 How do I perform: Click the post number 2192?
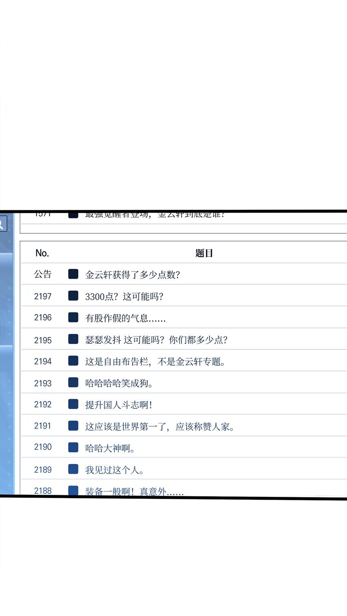pos(43,405)
